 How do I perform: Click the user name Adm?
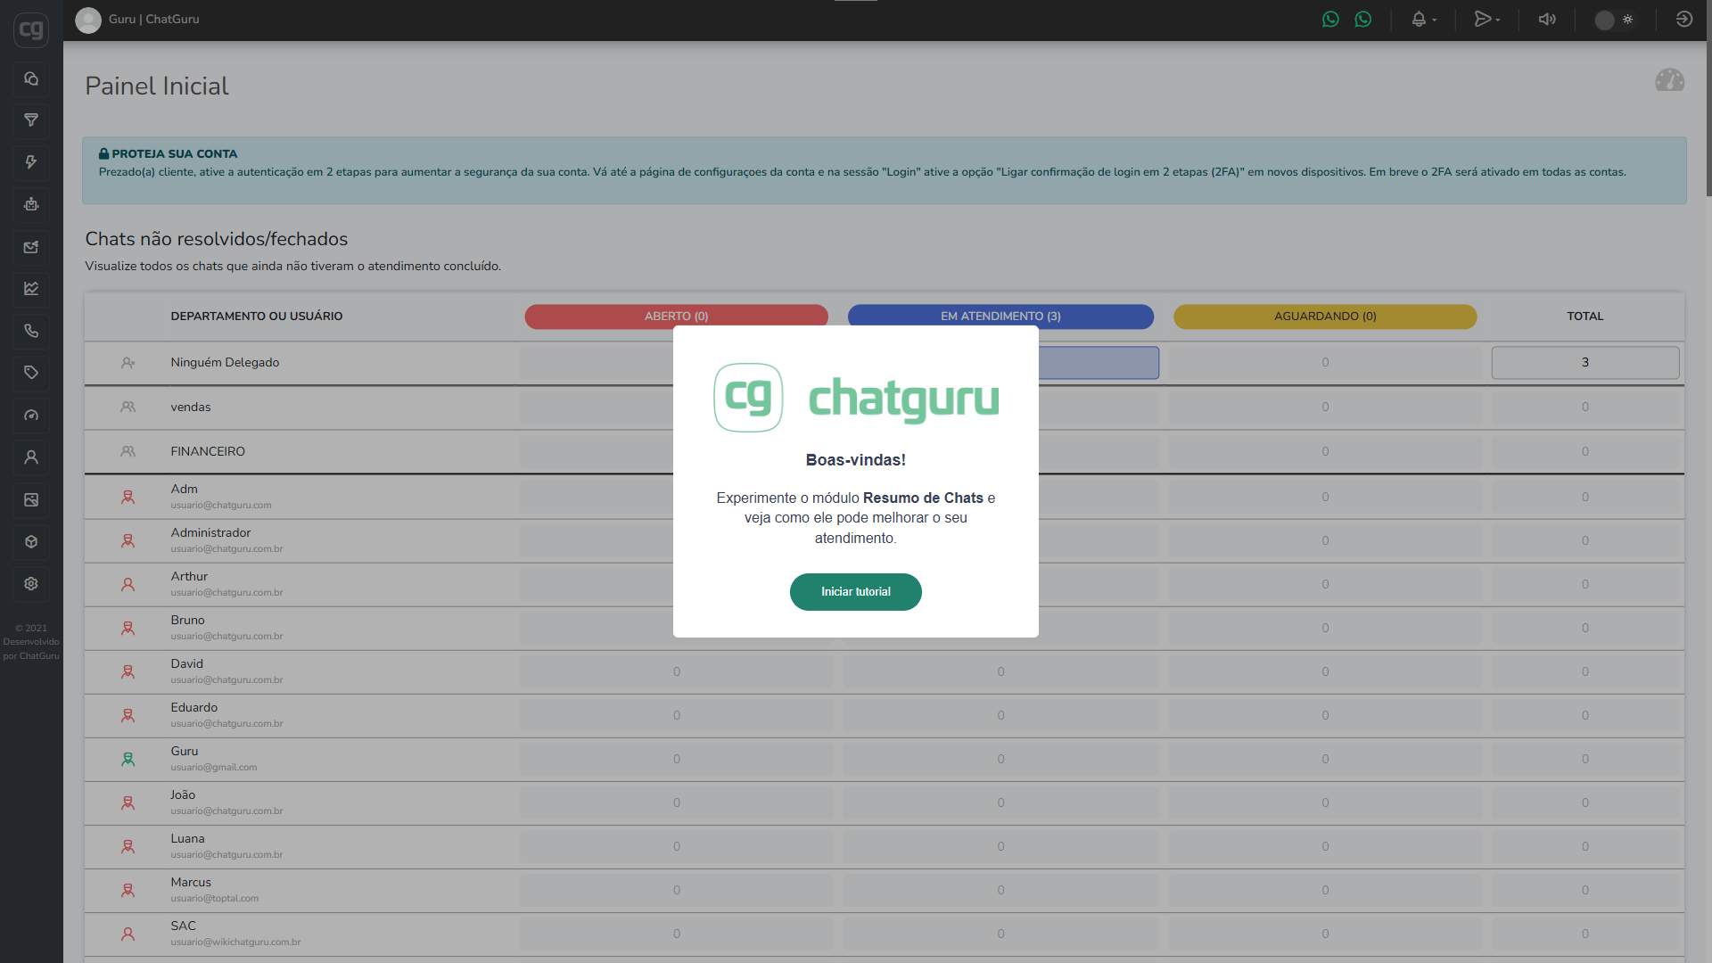tap(185, 489)
